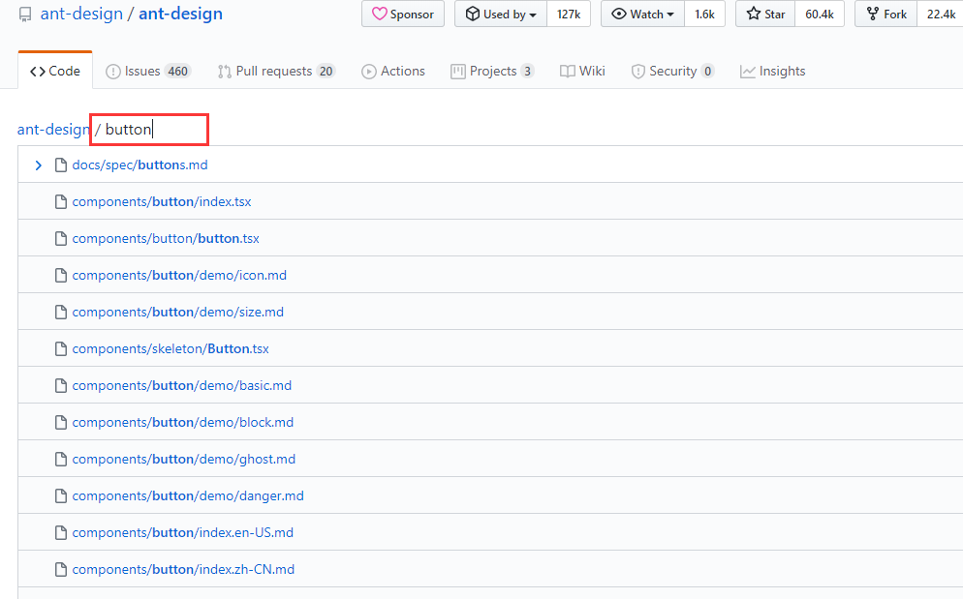Open the Watch dropdown button
This screenshot has height=599, width=963.
pyautogui.click(x=642, y=15)
